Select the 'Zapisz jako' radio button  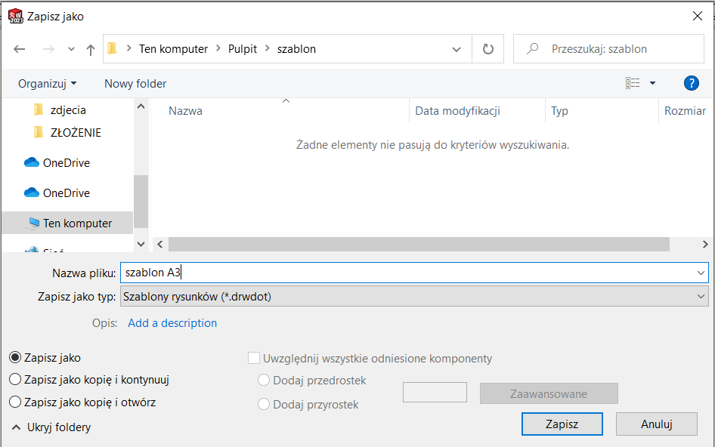click(x=15, y=358)
